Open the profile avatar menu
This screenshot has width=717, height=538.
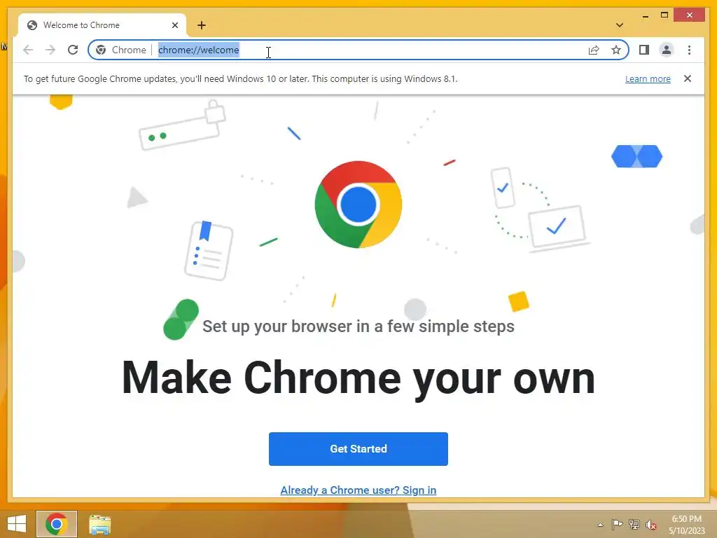[667, 50]
